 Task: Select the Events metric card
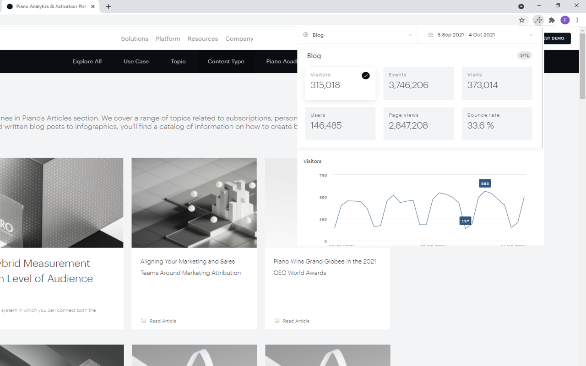pyautogui.click(x=418, y=83)
